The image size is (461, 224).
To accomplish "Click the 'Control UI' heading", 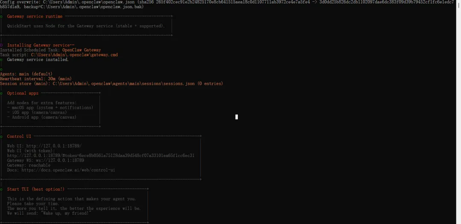I will click(x=19, y=137).
